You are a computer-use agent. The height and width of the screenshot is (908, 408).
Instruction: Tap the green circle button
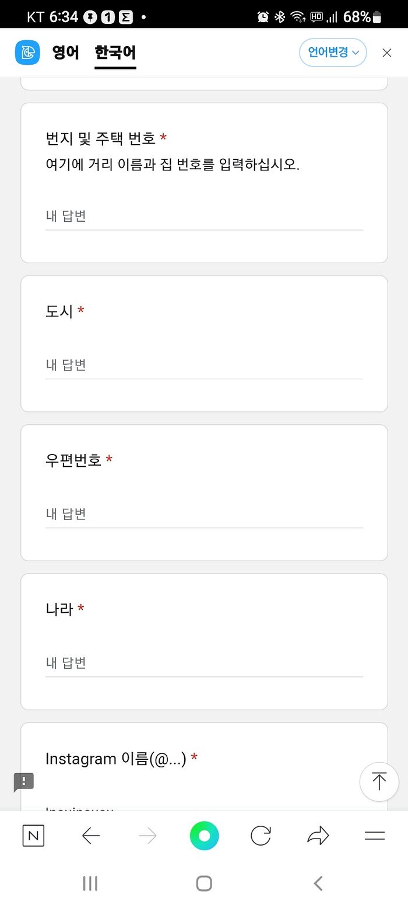pyautogui.click(x=204, y=836)
